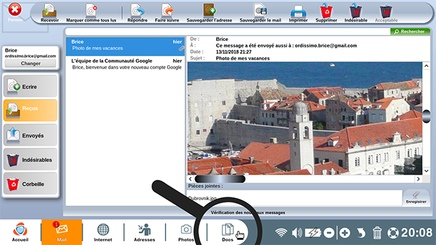
Task: Open the Envoyés sent folder
Action: [30, 135]
